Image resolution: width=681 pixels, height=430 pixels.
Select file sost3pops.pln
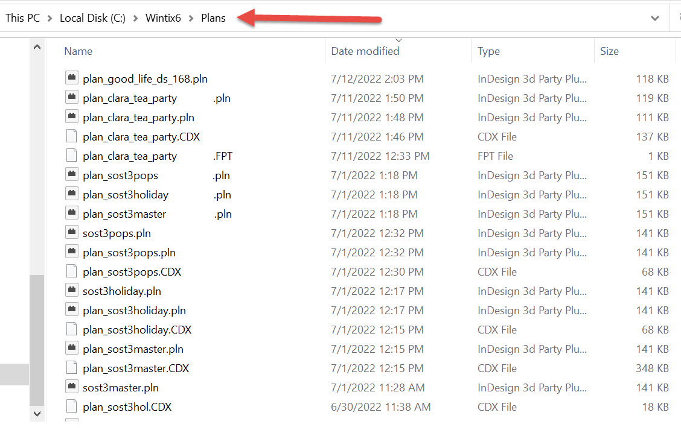[117, 233]
